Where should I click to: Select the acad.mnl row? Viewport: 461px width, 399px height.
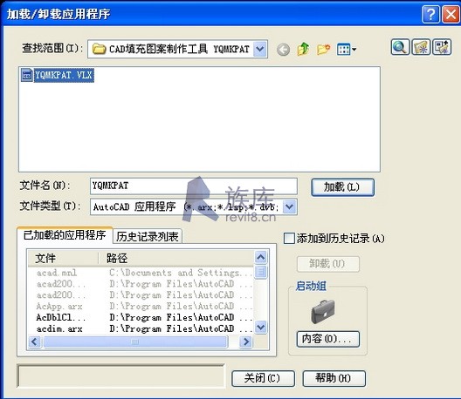141,273
